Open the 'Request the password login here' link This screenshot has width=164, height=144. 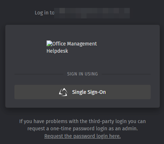[83, 136]
